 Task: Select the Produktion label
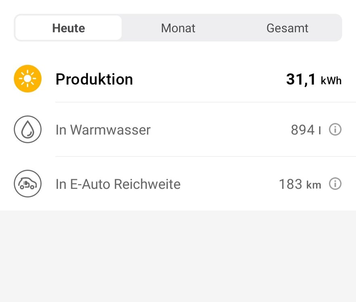pos(94,79)
